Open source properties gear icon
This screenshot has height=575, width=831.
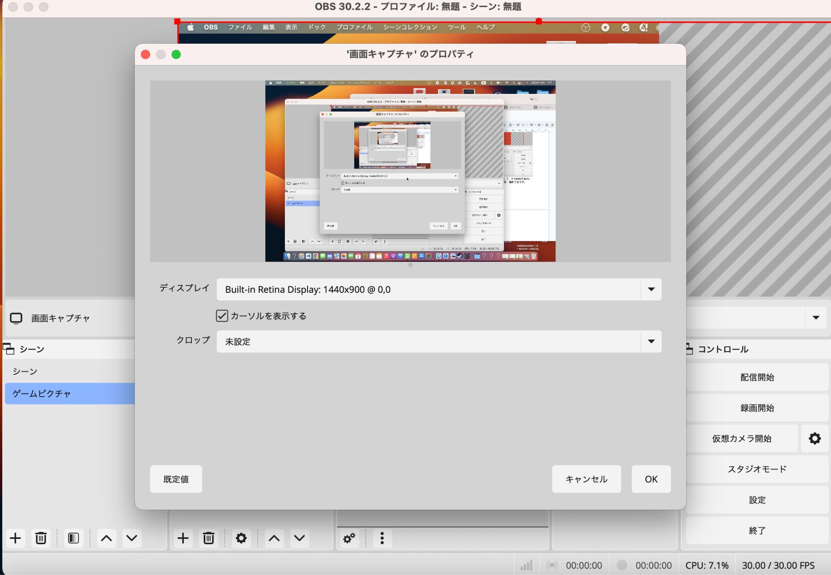coord(241,538)
